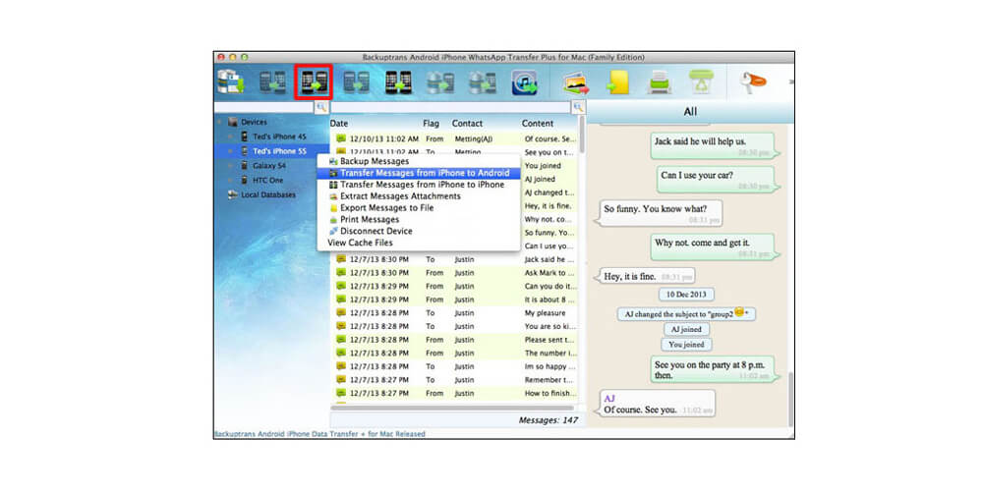
Task: Select the 'Im so happy' message row
Action: [456, 366]
